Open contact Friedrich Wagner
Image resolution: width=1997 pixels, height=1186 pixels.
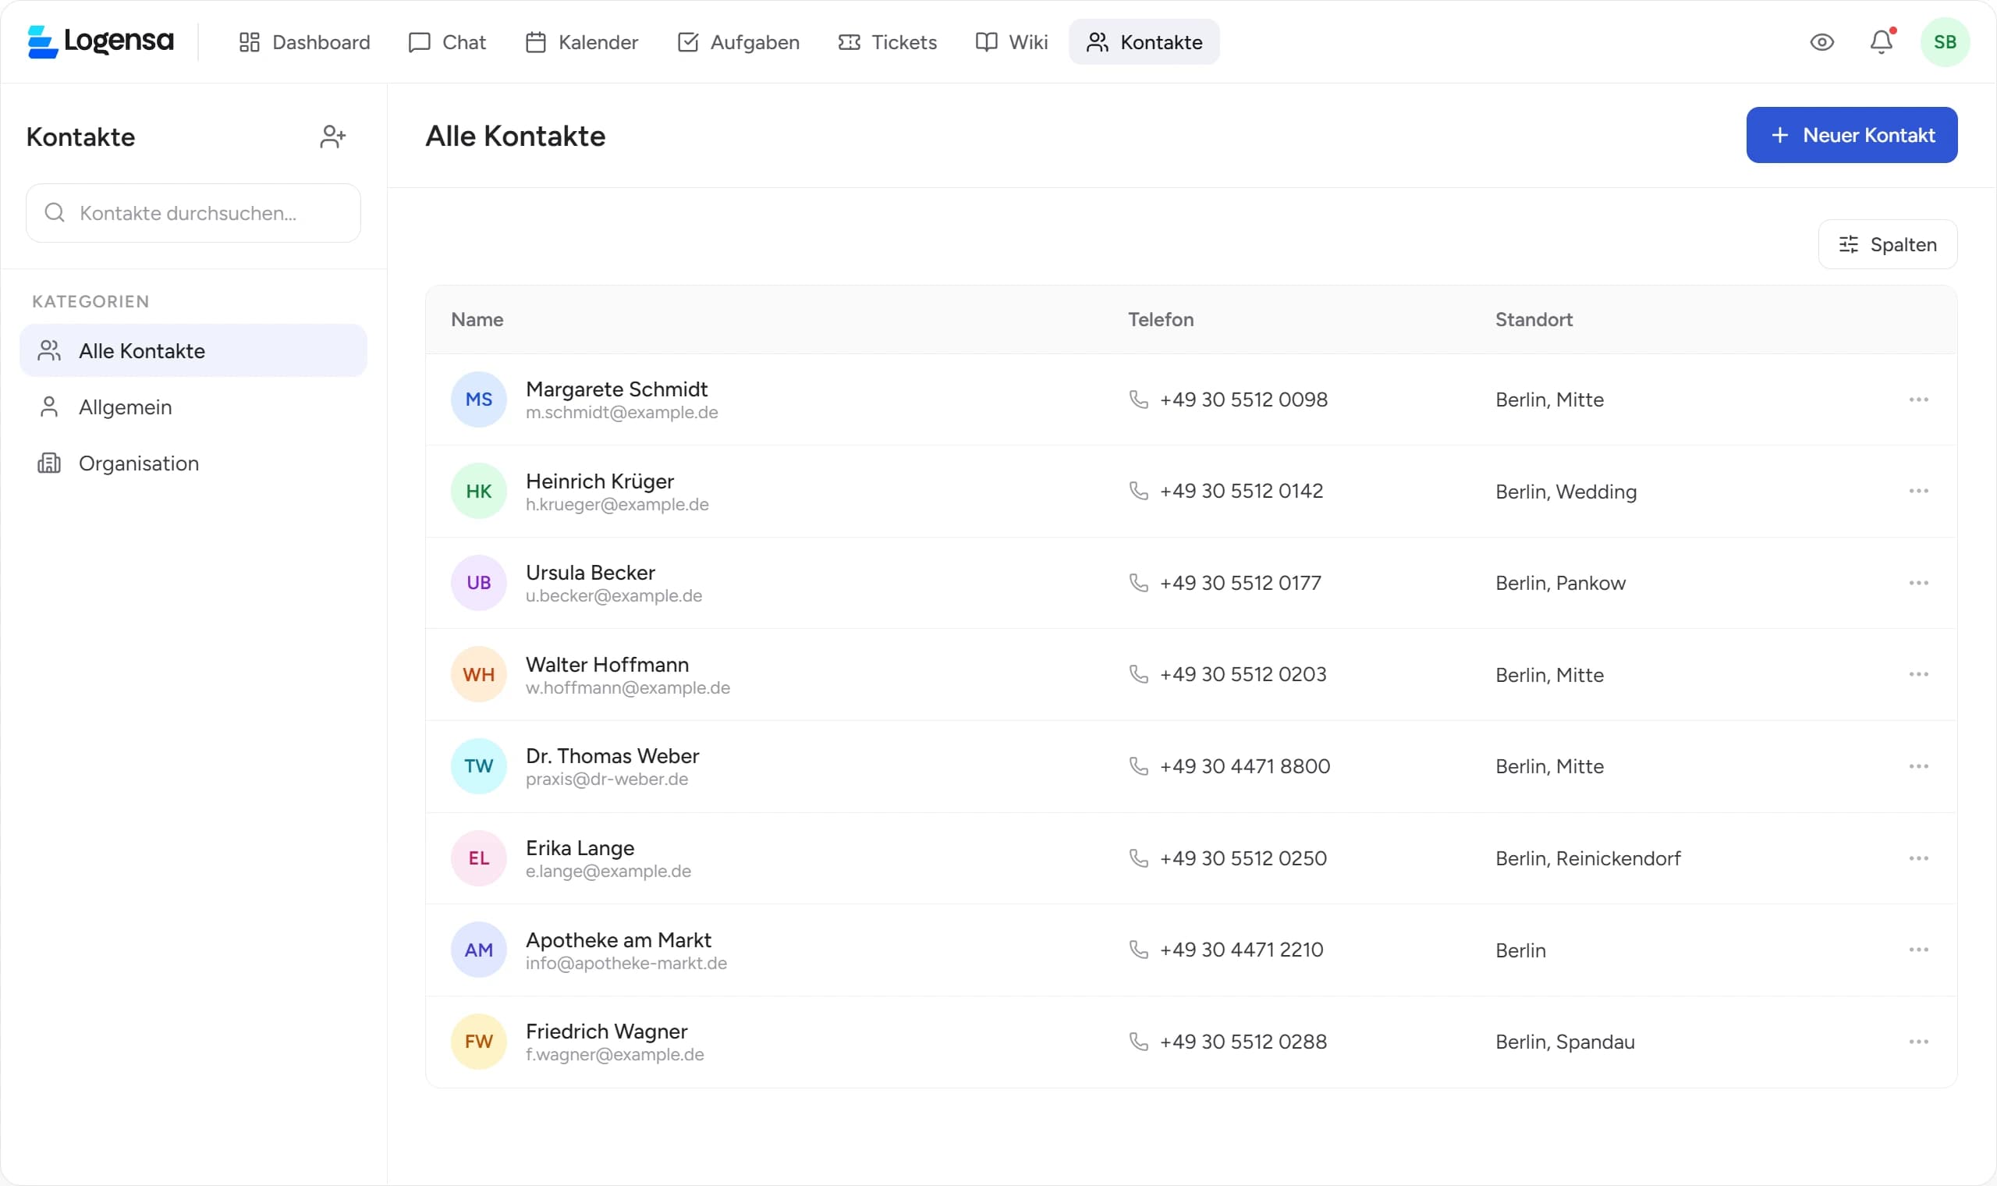pos(606,1031)
